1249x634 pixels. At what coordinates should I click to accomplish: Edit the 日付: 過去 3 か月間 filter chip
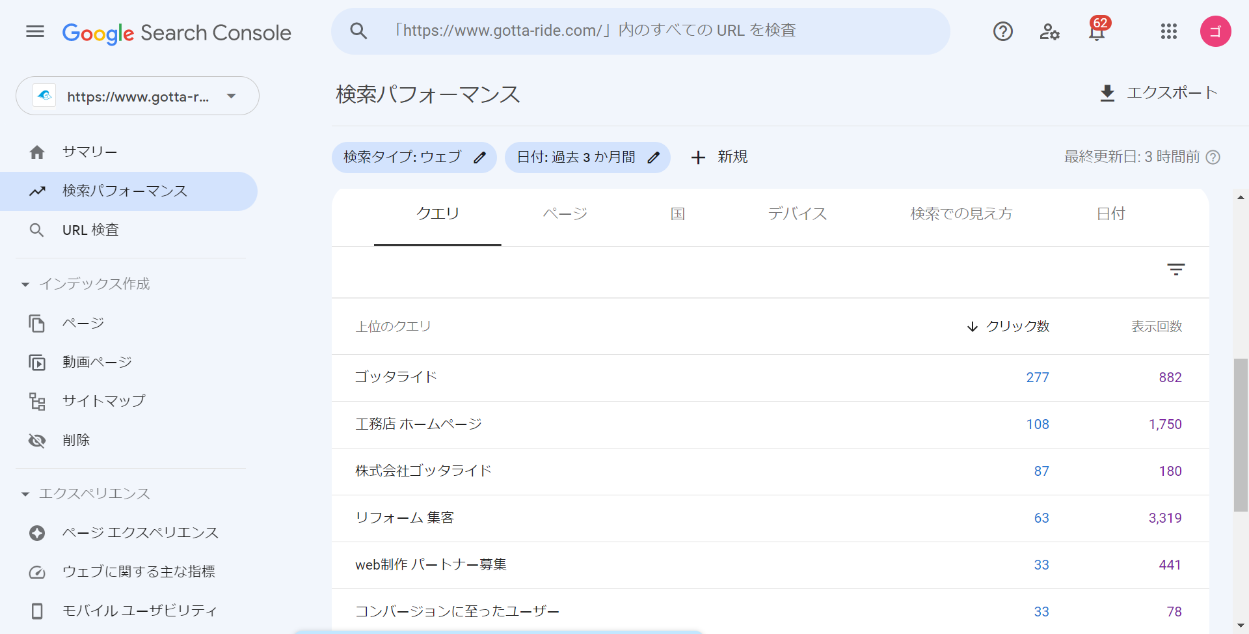[x=587, y=158]
